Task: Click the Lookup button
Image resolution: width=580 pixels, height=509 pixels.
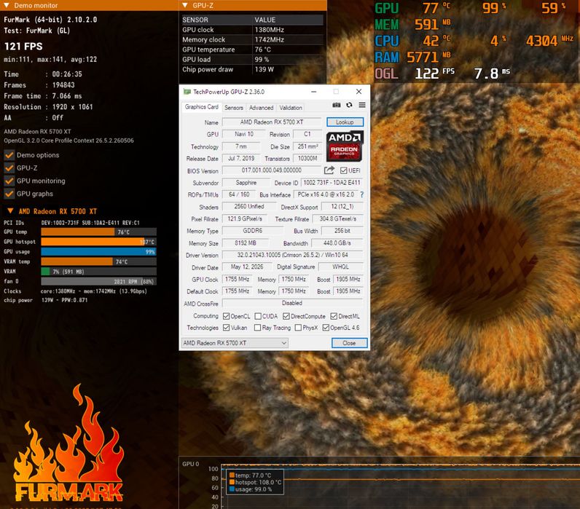Action: point(345,122)
